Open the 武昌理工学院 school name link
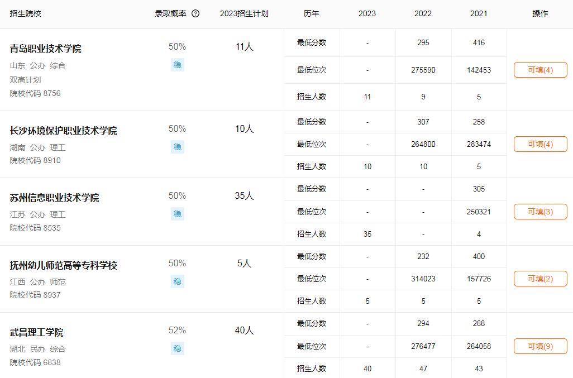The width and height of the screenshot is (573, 378). 36,332
